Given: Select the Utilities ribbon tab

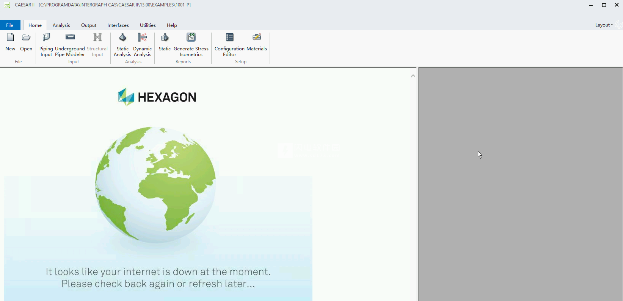Looking at the screenshot, I should (x=148, y=25).
